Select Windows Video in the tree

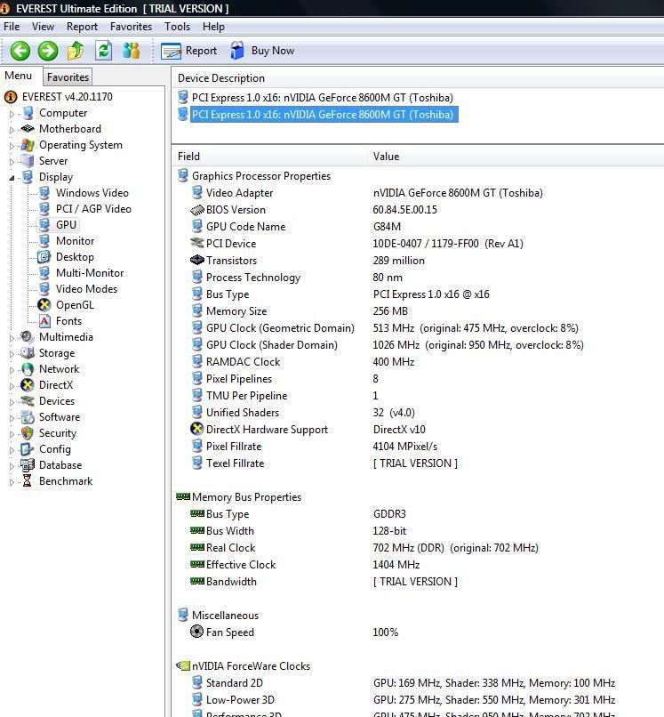92,193
